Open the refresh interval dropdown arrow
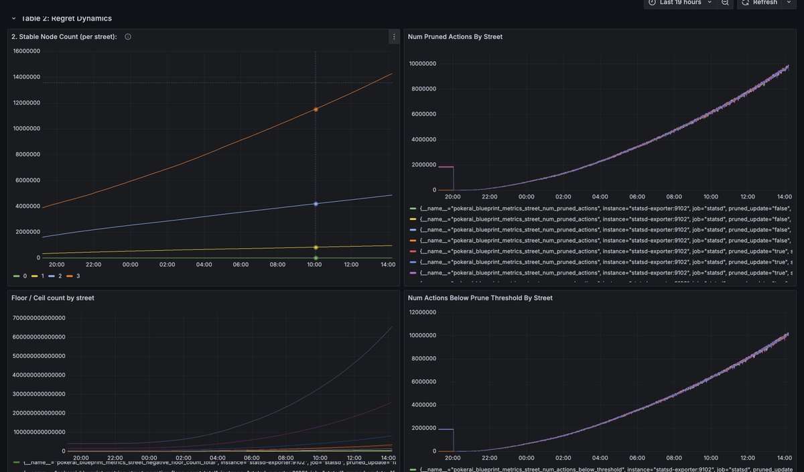Image resolution: width=804 pixels, height=472 pixels. point(788,3)
